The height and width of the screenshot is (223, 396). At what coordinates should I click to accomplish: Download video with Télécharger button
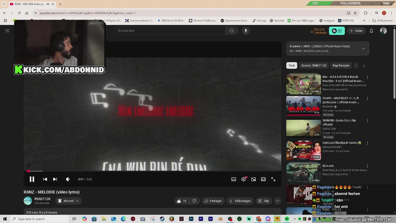[240, 201]
